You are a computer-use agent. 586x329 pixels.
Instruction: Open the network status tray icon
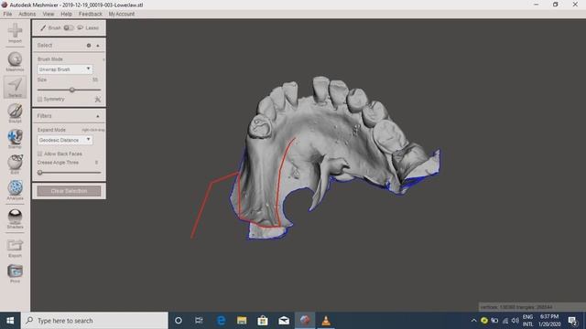click(505, 321)
